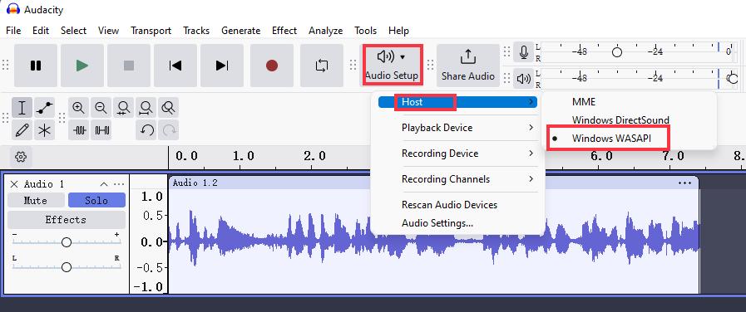Open the File menu
Image resolution: width=746 pixels, height=312 pixels.
(13, 31)
